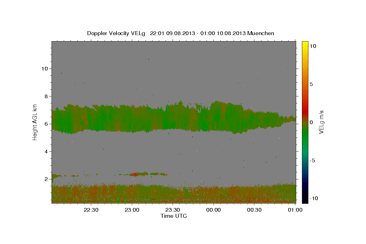Click the height axis value 2
The height and width of the screenshot is (244, 366).
[46, 179]
